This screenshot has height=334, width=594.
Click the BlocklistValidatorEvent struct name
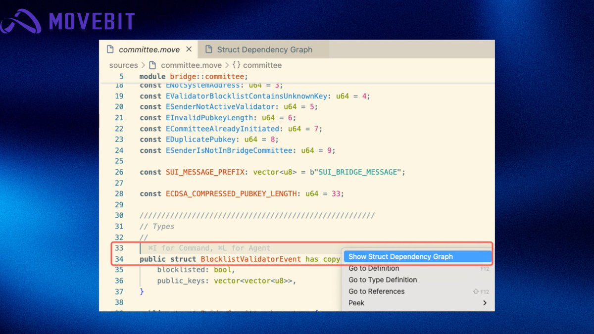251,259
